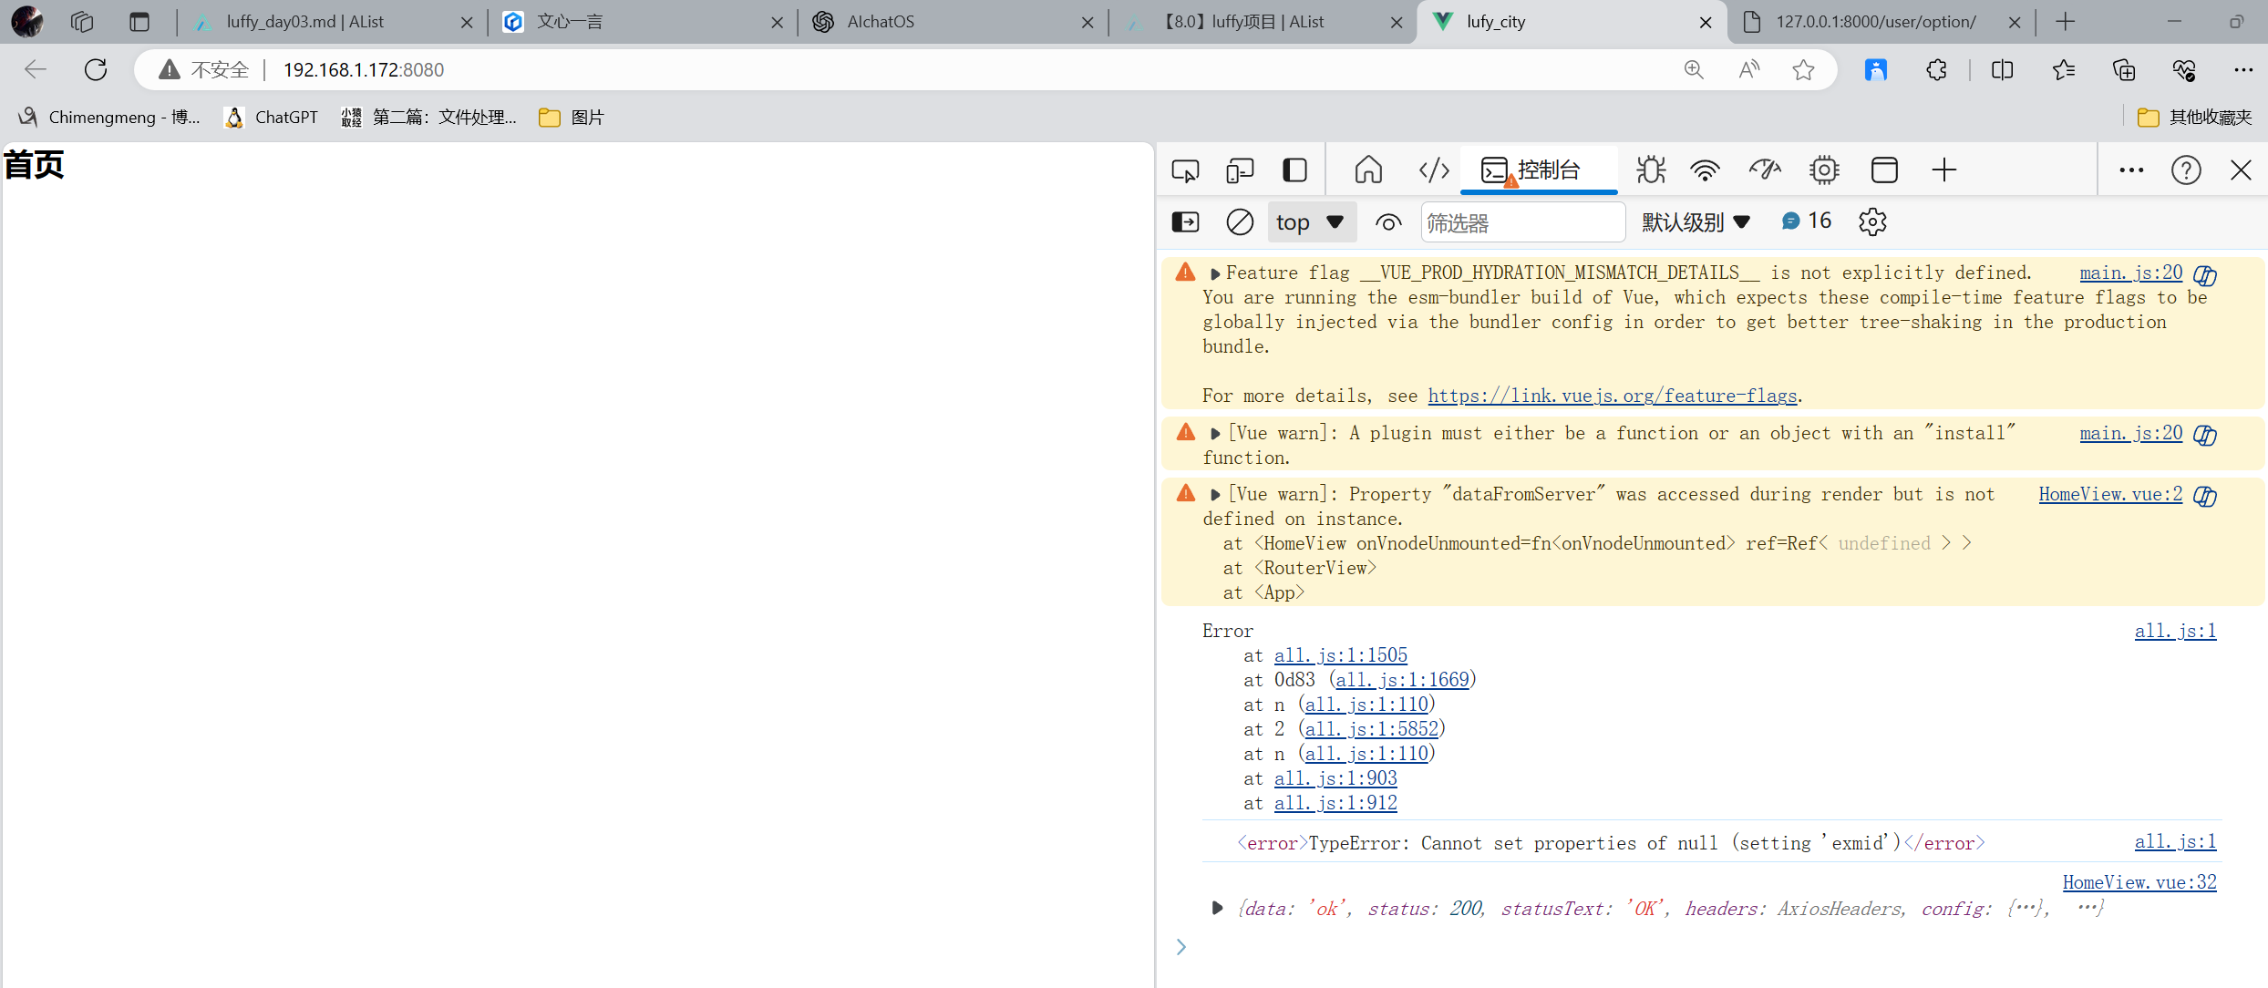Switch to the 控制台 console tab
Viewport: 2268px width, 988px height.
[1539, 170]
